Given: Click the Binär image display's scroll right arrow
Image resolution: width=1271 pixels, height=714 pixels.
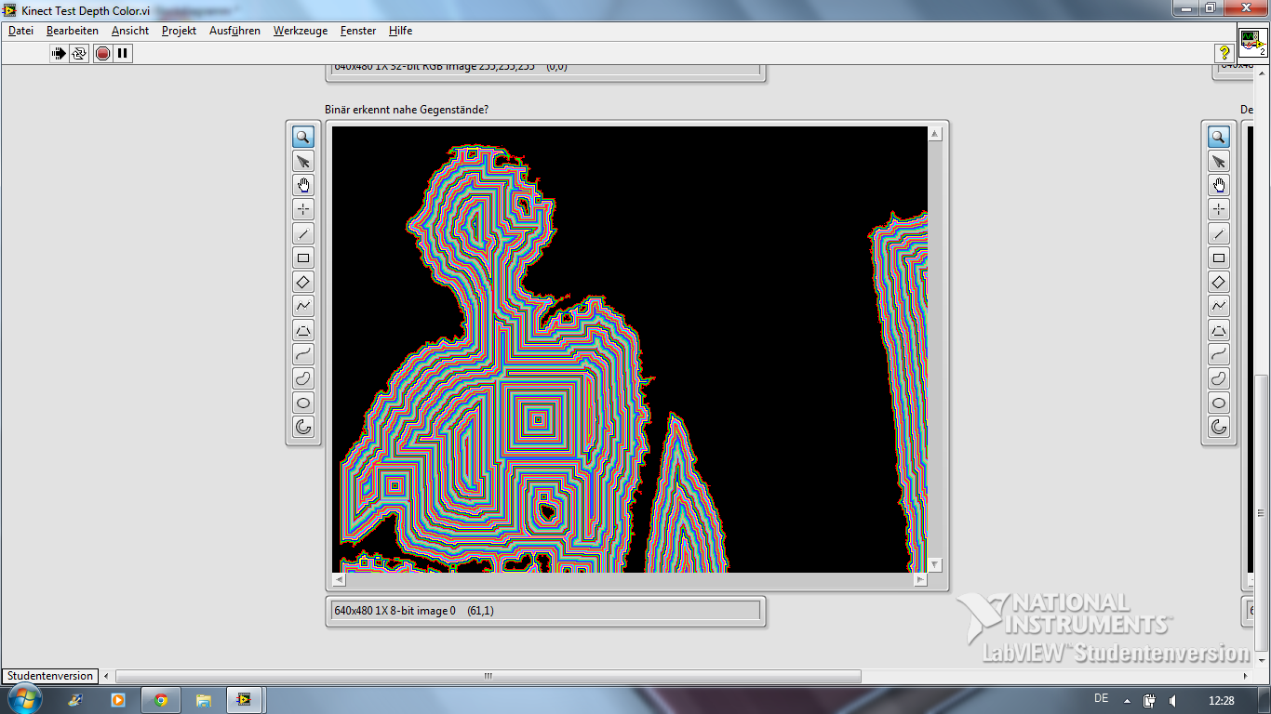Looking at the screenshot, I should coord(920,579).
